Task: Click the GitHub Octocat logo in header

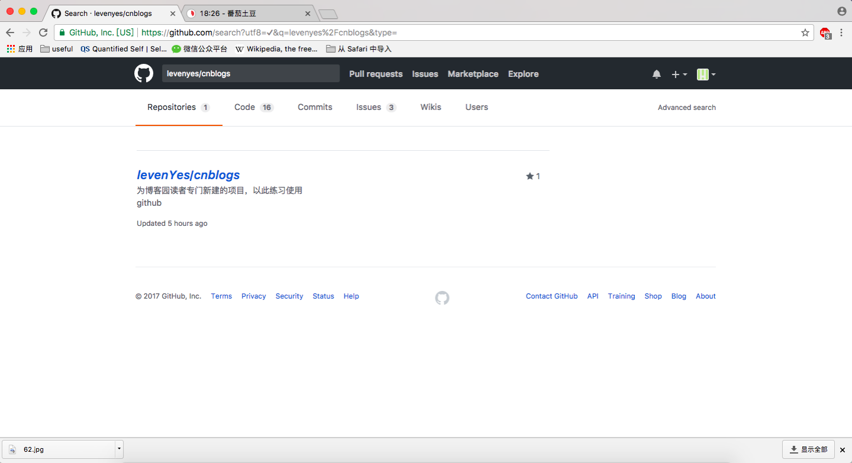Action: point(144,73)
